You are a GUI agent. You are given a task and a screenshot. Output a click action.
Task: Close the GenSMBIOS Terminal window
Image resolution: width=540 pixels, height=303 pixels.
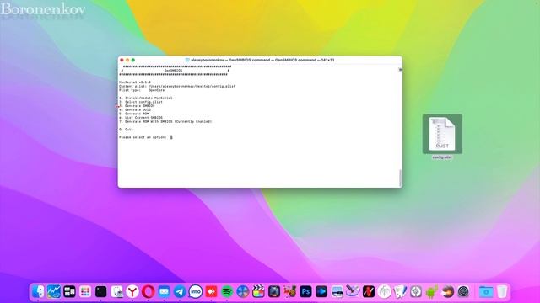coord(121,60)
